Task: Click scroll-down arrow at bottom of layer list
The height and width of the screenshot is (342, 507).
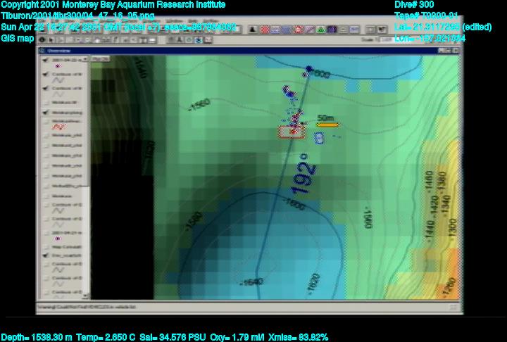Action: [87, 296]
